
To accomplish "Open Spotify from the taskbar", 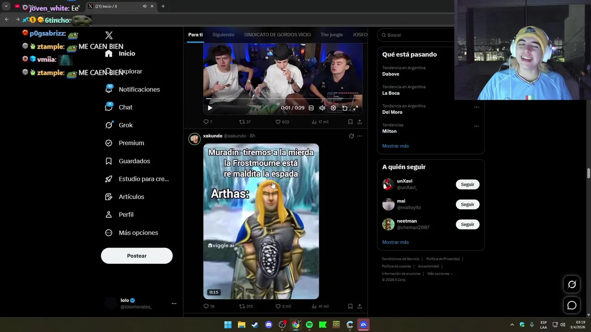I will [309, 325].
